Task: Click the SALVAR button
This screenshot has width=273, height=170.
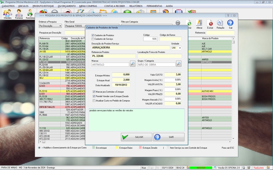Action: 136,137
